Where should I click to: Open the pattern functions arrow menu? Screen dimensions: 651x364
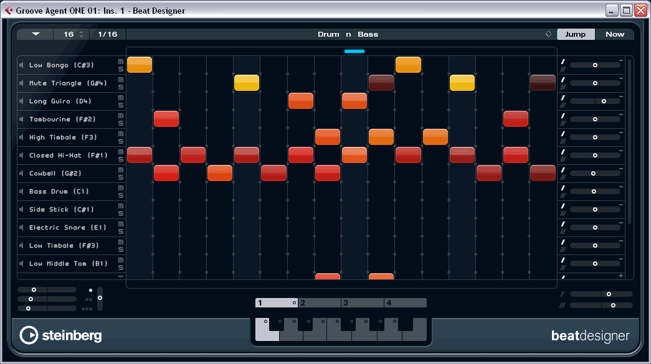36,34
